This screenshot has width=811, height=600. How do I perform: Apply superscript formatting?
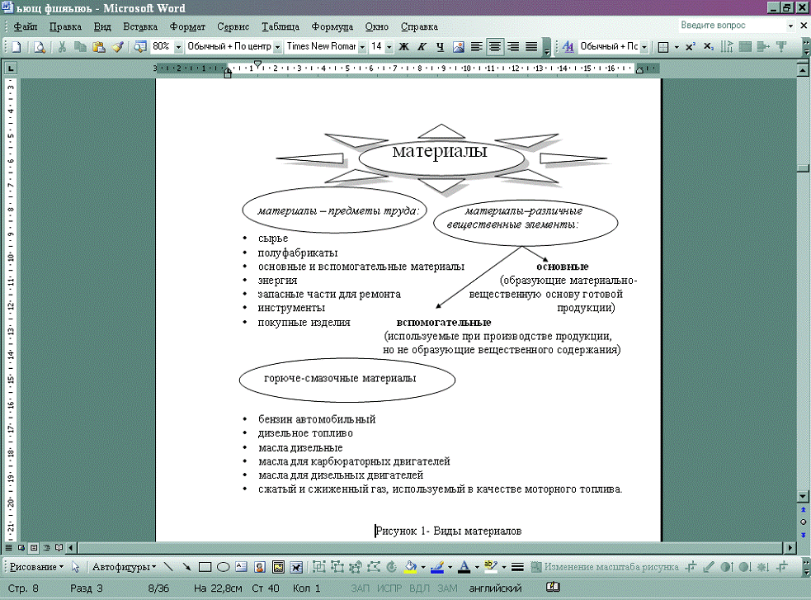click(x=691, y=47)
